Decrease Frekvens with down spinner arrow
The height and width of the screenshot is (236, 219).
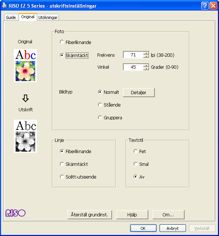pyautogui.click(x=146, y=56)
